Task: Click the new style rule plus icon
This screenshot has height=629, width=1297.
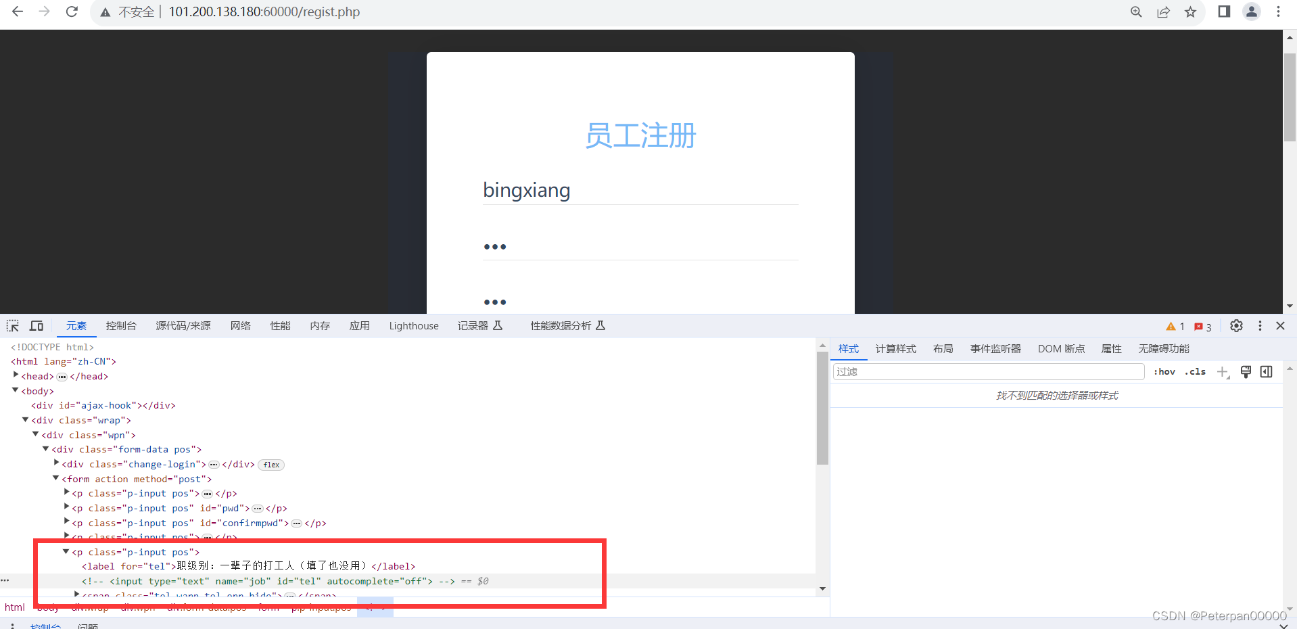Action: (x=1223, y=372)
